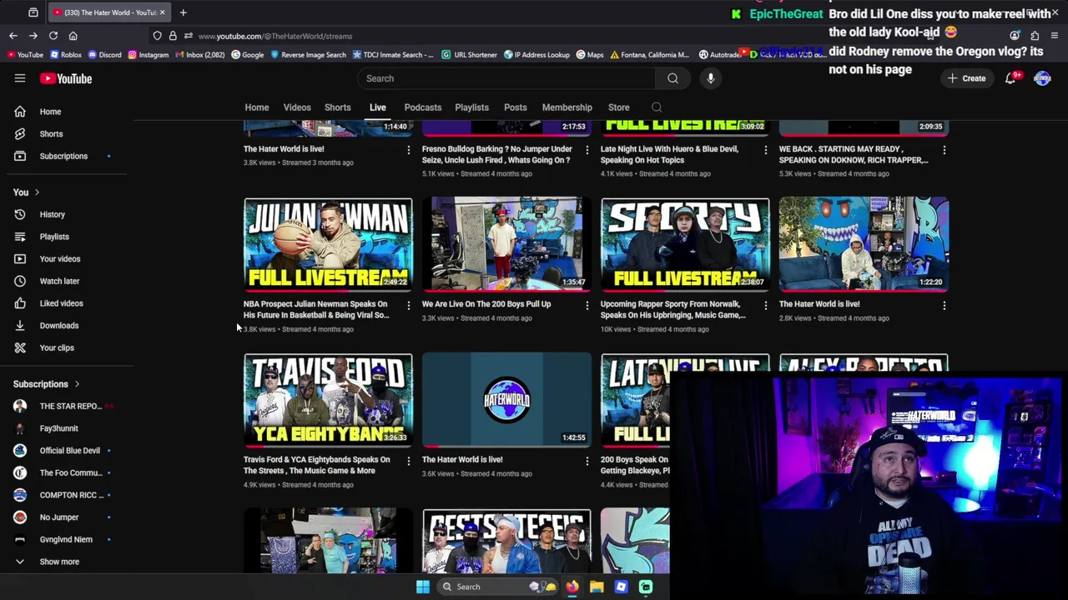This screenshot has width=1068, height=600.
Task: Click title NBA Prospect Julian Newman Speaks
Action: tap(316, 310)
